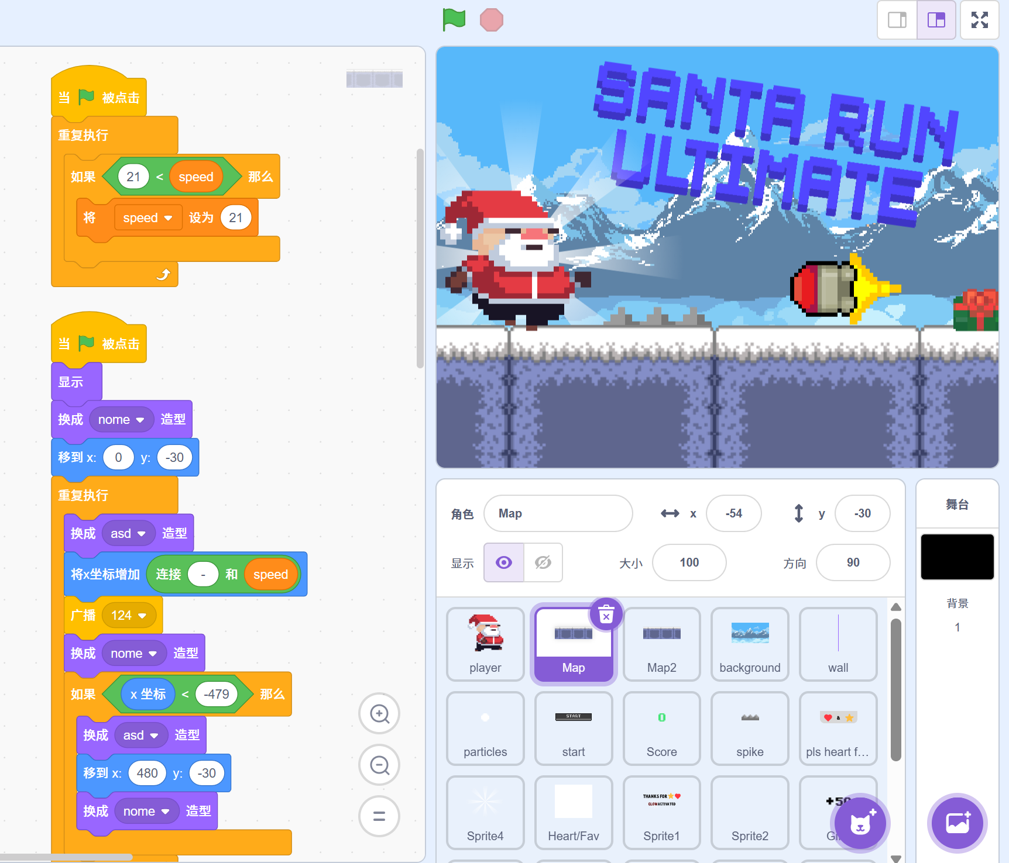Show the sprite using eye icon
Viewport: 1009px width, 863px height.
[x=504, y=562]
